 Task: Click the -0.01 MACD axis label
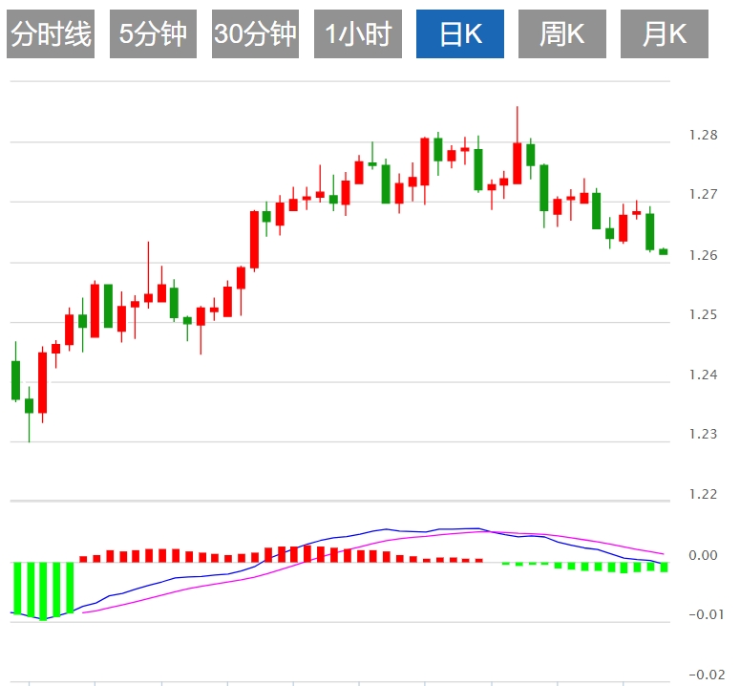tap(706, 614)
